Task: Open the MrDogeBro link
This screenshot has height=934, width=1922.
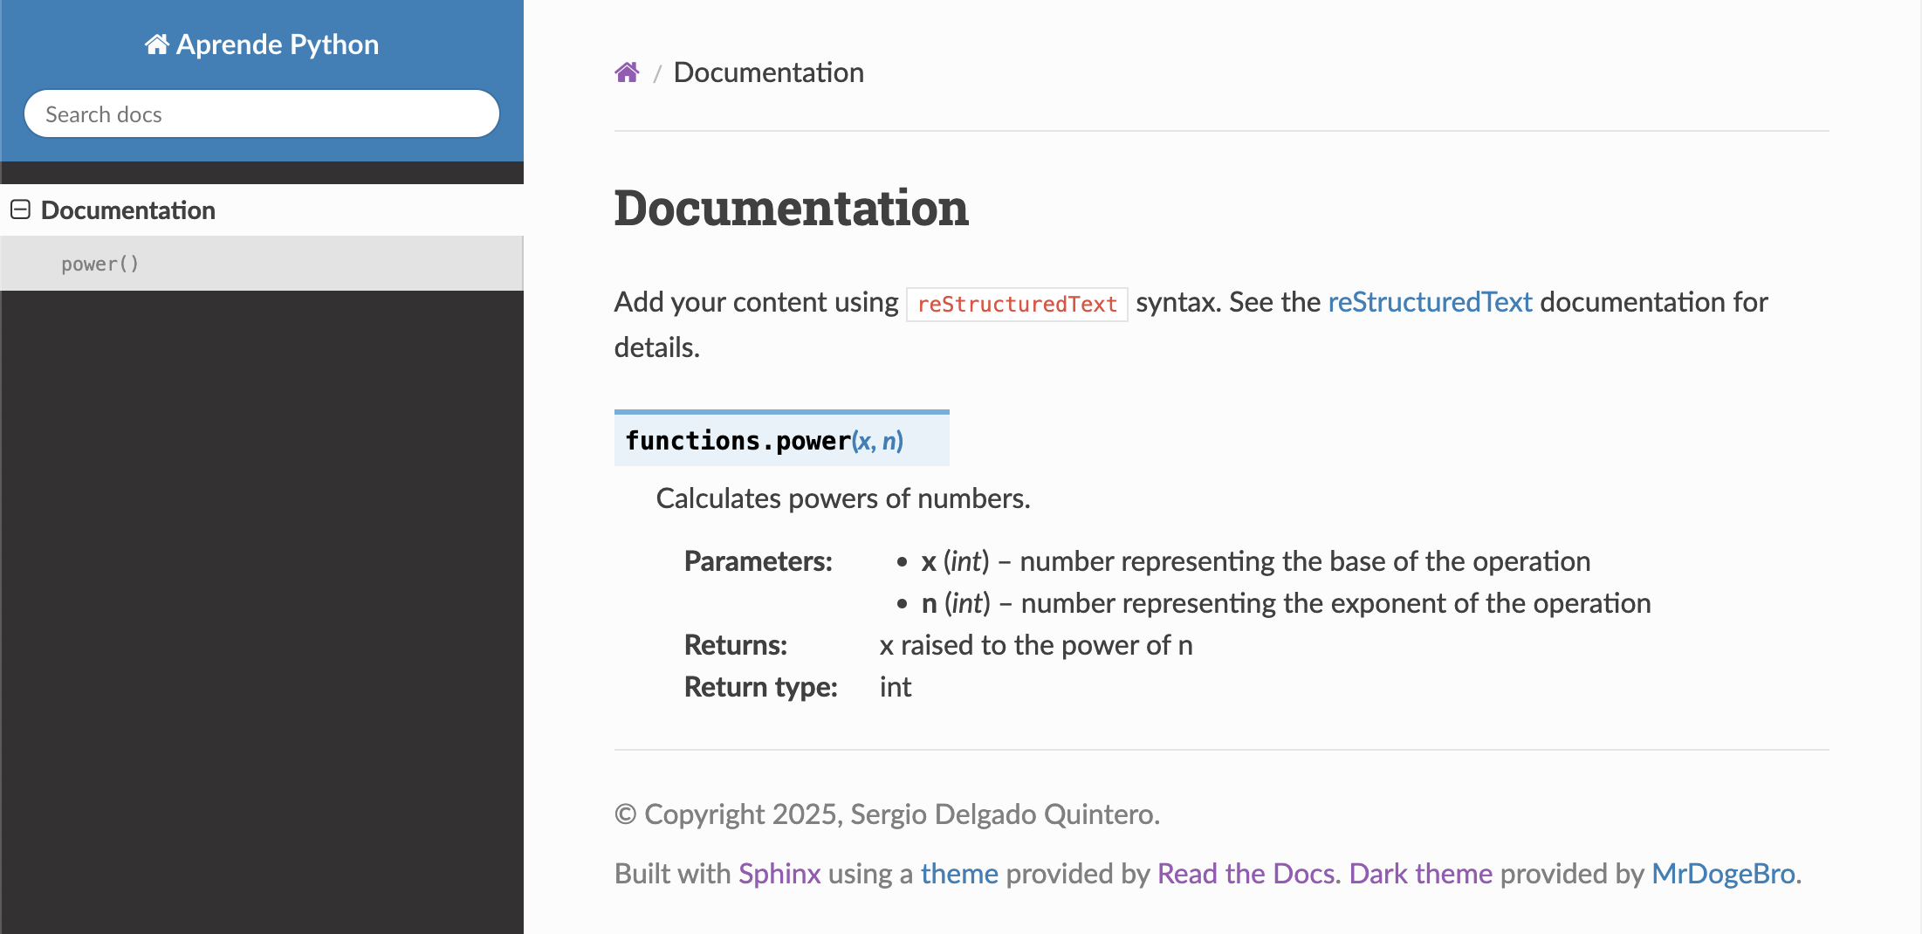Action: (x=1723, y=874)
